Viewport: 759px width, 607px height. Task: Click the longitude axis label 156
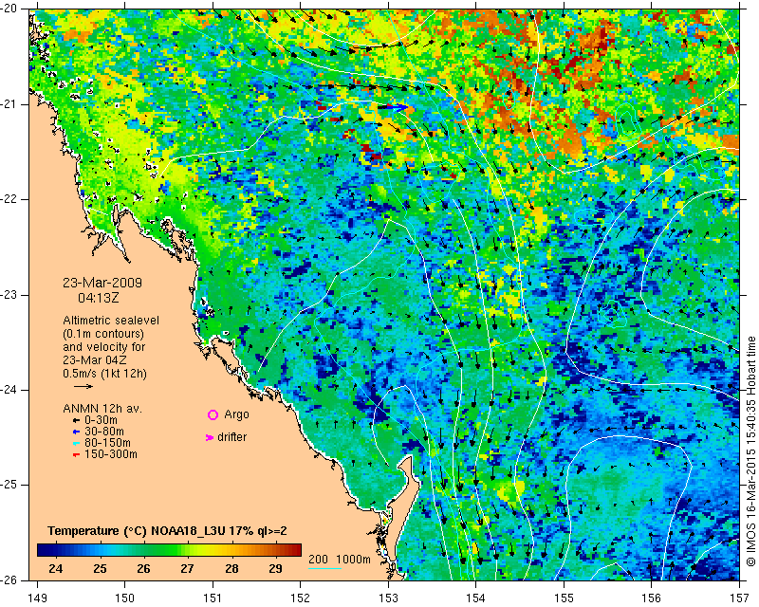coord(652,598)
